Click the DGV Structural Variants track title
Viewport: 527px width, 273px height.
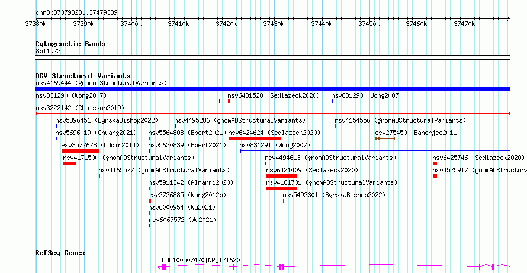click(83, 76)
